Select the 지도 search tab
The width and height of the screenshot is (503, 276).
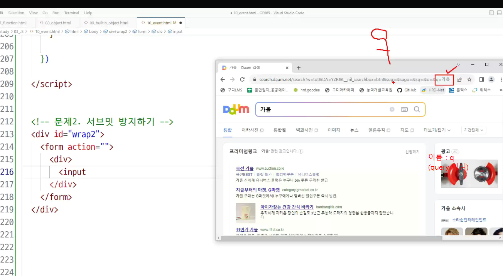407,130
